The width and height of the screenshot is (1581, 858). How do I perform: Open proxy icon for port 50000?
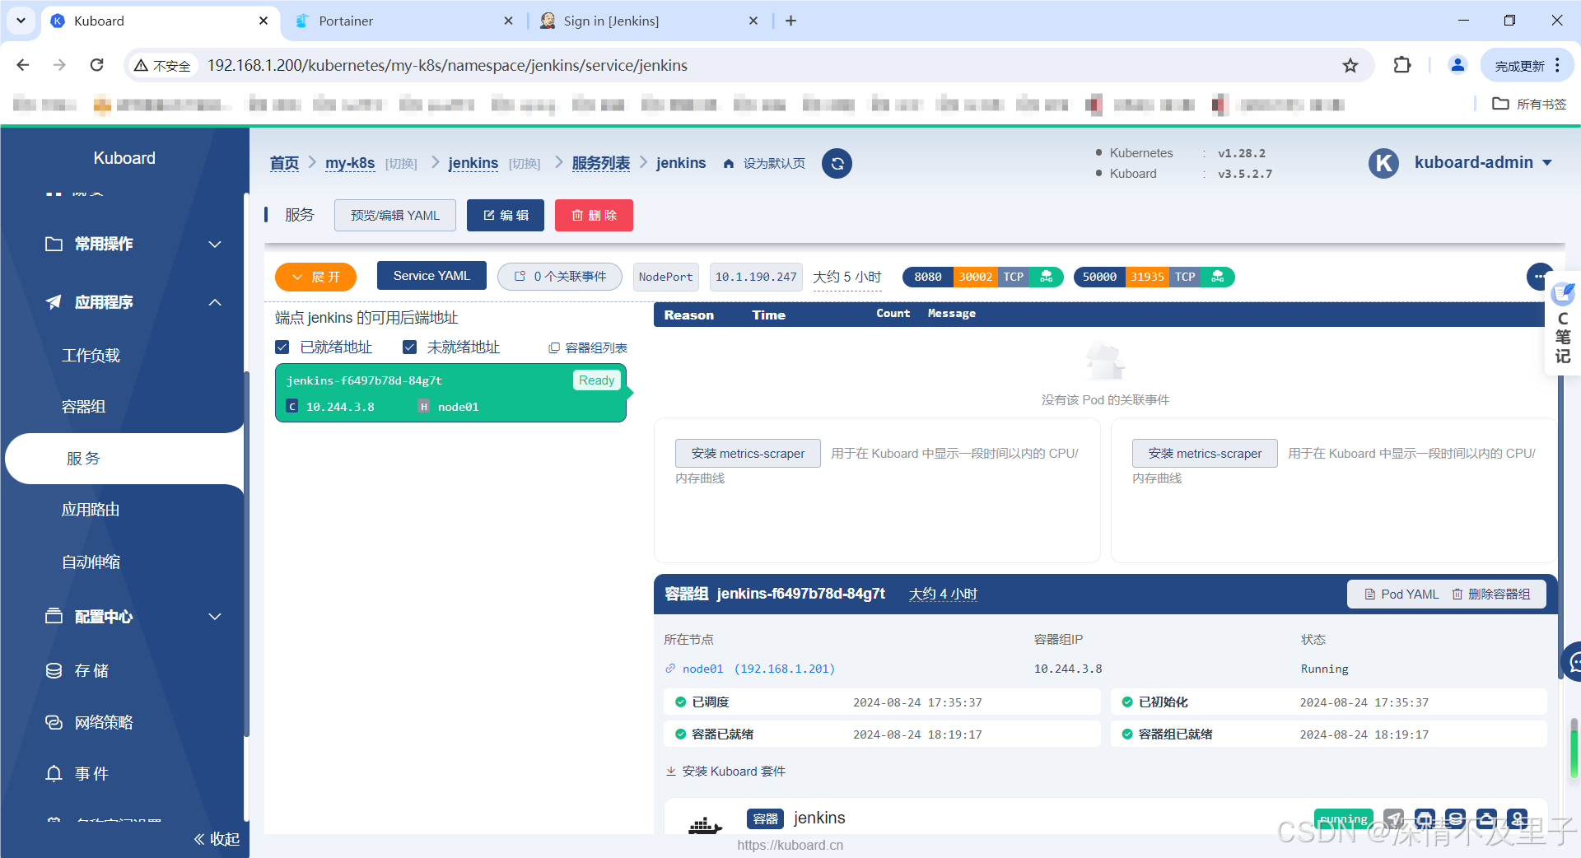1217,277
